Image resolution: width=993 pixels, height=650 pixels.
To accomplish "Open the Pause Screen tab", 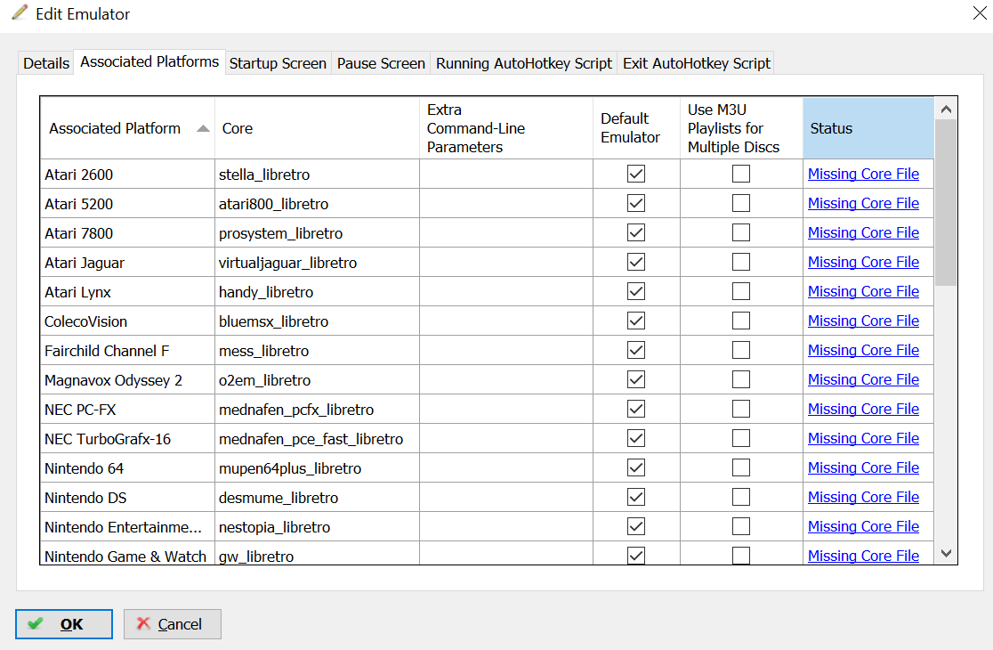I will (x=381, y=63).
